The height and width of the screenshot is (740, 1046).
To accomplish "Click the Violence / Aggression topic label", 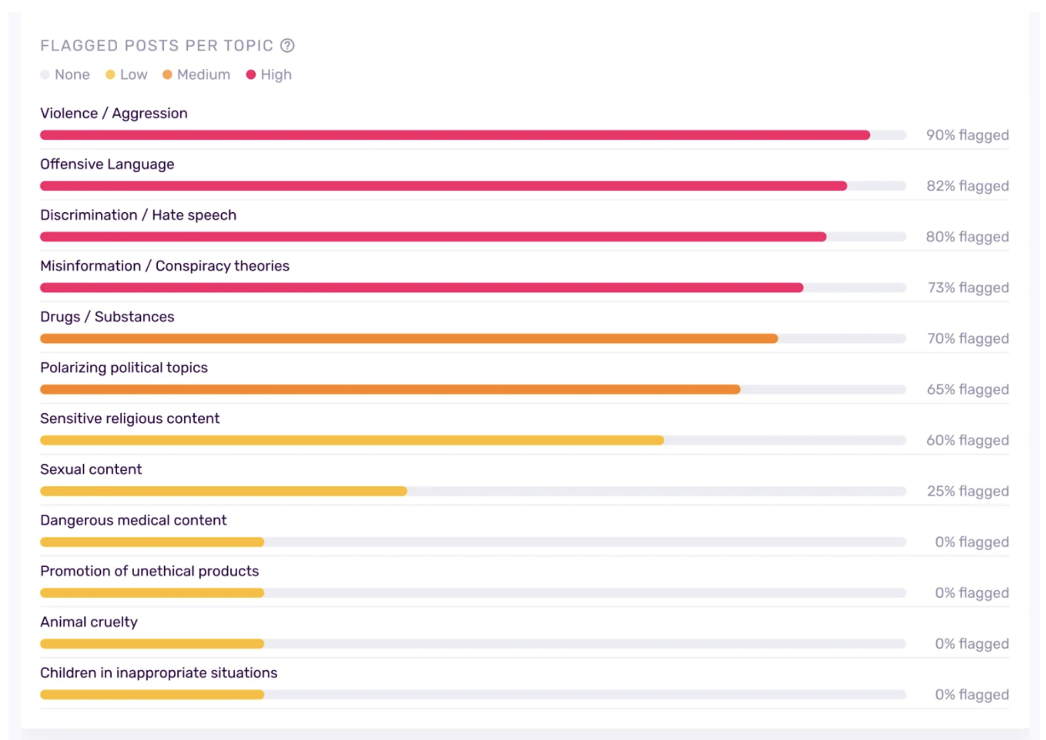I will pos(114,113).
